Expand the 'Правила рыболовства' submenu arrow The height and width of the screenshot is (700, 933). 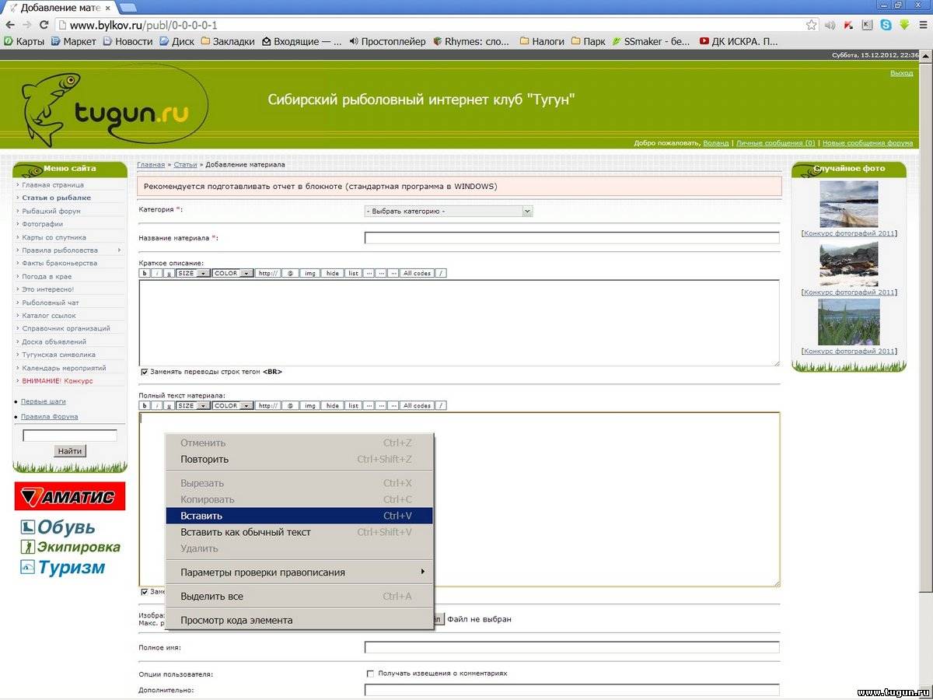(x=119, y=250)
